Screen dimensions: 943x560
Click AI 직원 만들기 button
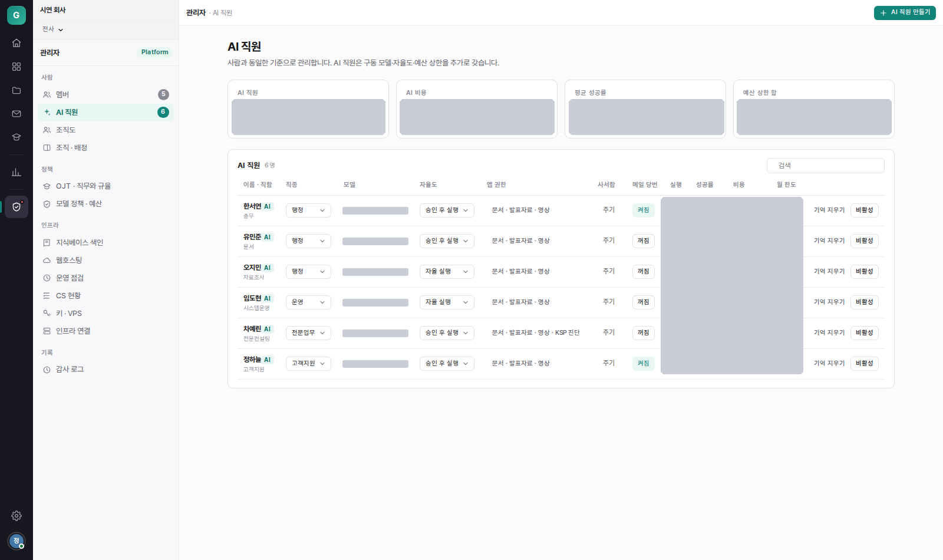pos(905,12)
